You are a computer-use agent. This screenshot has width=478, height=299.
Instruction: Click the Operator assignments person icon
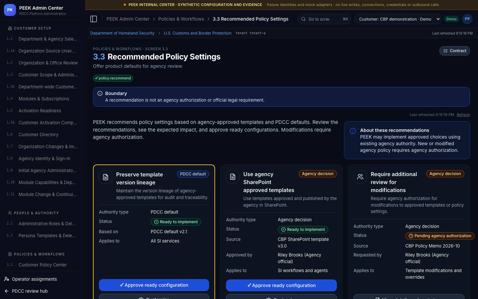coord(7,279)
